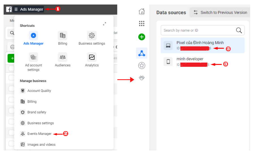Open Events Manager menu item
The image size is (254, 155).
(x=39, y=134)
